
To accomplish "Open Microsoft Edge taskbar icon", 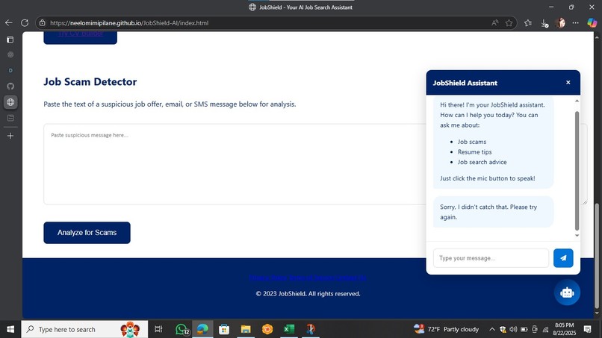I will 202,329.
